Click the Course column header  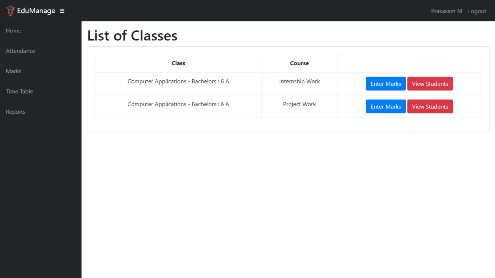pos(299,63)
